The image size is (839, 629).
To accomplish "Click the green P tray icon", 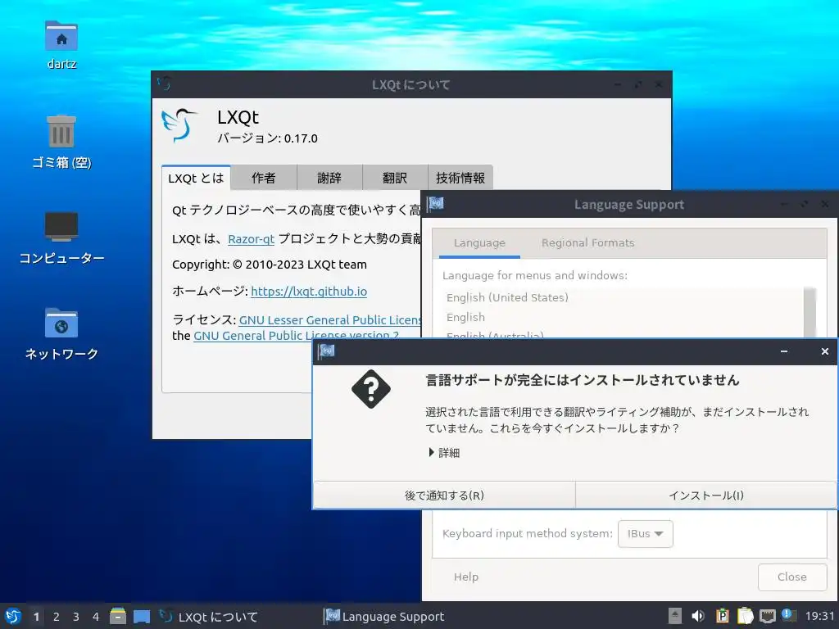I will [x=722, y=616].
